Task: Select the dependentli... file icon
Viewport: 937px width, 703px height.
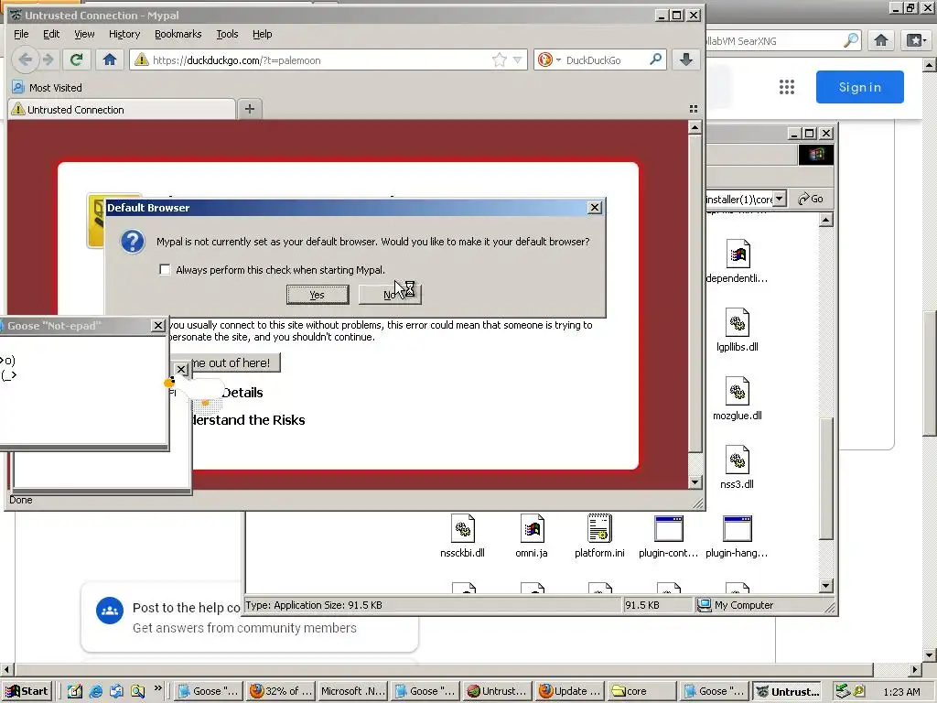Action: click(x=737, y=261)
